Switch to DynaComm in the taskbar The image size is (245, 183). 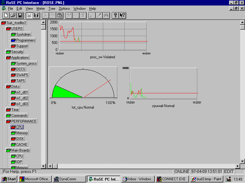[x=69, y=179]
